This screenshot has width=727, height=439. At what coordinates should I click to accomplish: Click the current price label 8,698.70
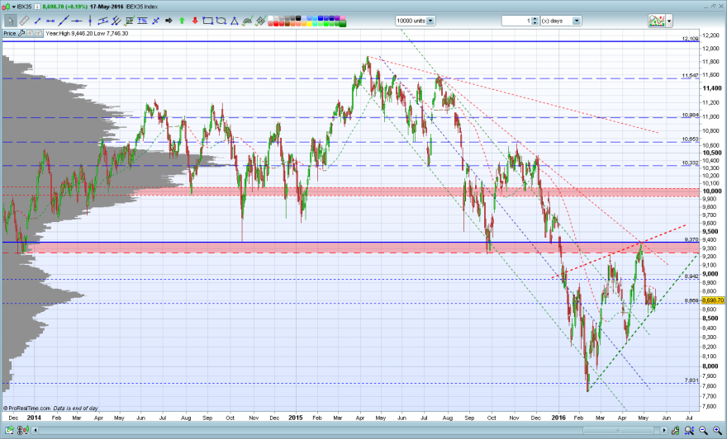(x=713, y=300)
